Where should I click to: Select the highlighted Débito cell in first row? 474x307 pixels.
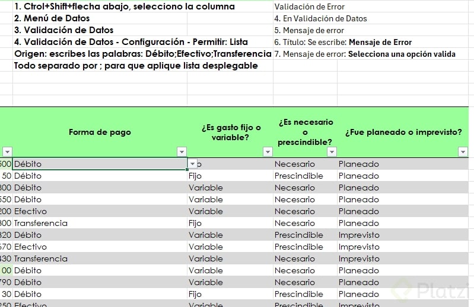tap(100, 164)
